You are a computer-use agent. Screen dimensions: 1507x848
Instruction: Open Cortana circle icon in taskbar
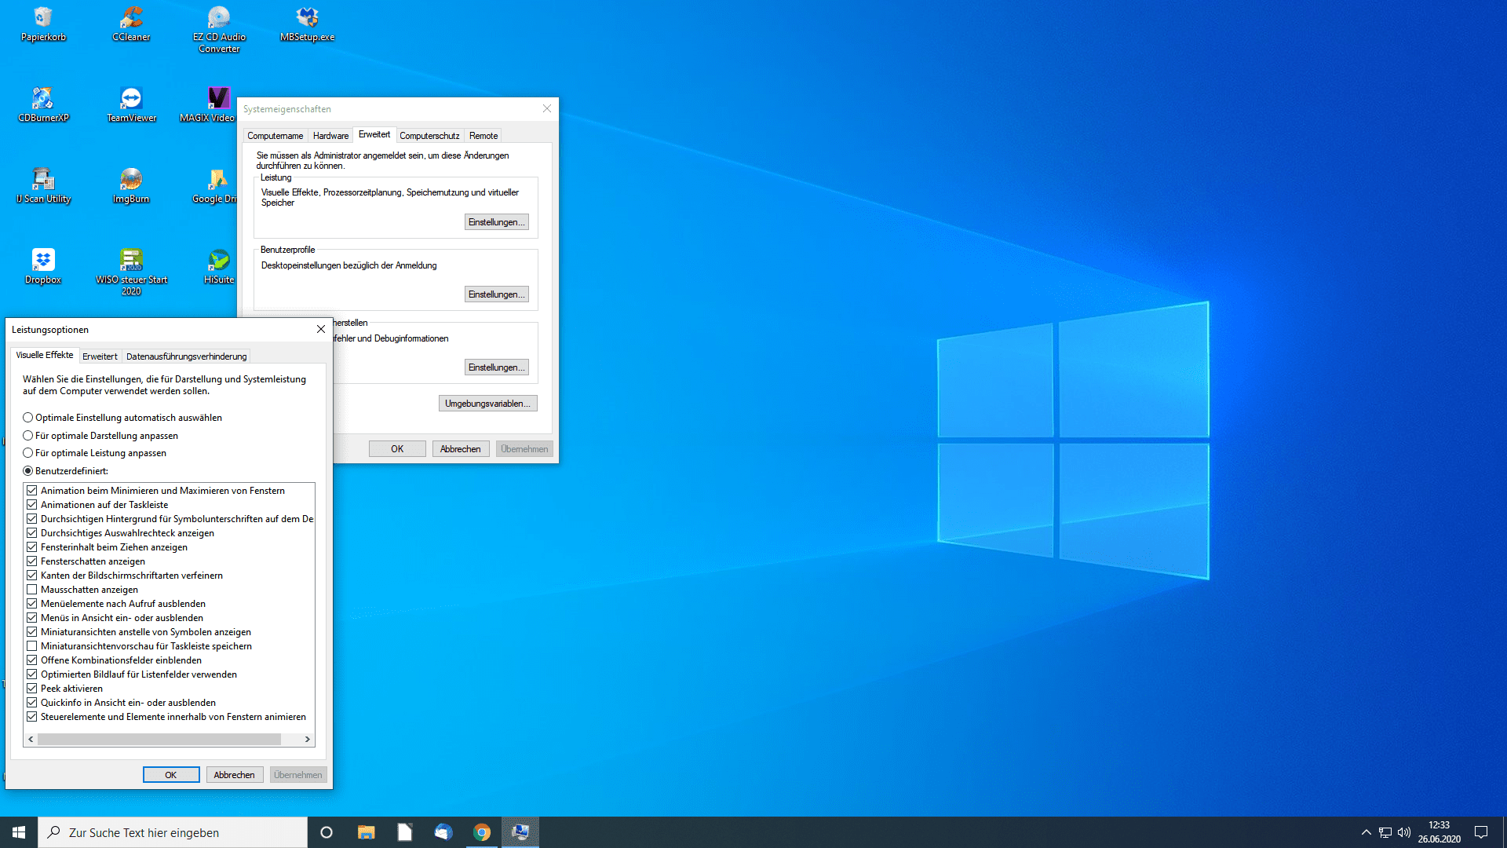[327, 832]
